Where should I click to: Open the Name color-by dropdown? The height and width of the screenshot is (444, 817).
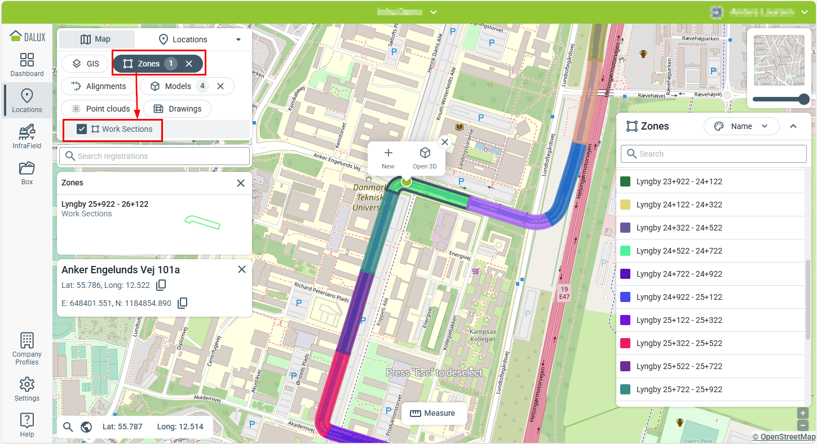(741, 126)
